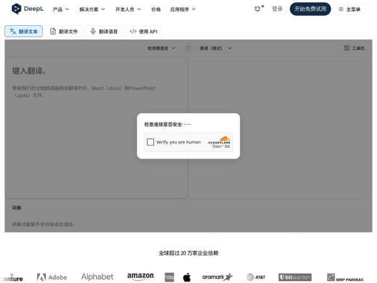Viewport: 377px width, 283px height.
Task: Open the 检测源语言 source language dropdown
Action: [x=161, y=48]
